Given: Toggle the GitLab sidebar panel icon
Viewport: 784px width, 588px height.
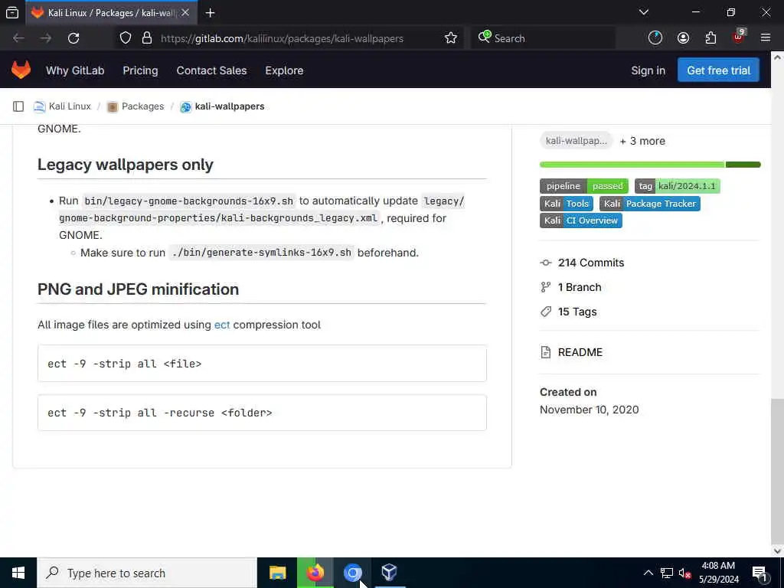Looking at the screenshot, I should tap(18, 106).
